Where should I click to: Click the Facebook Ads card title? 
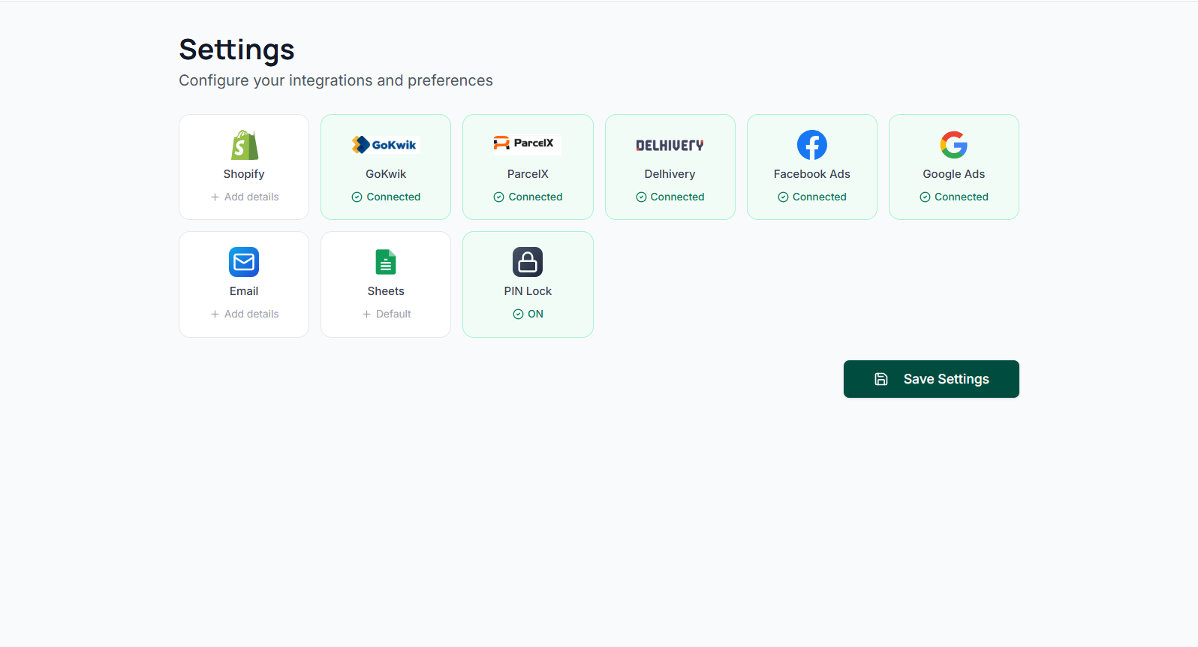click(812, 174)
